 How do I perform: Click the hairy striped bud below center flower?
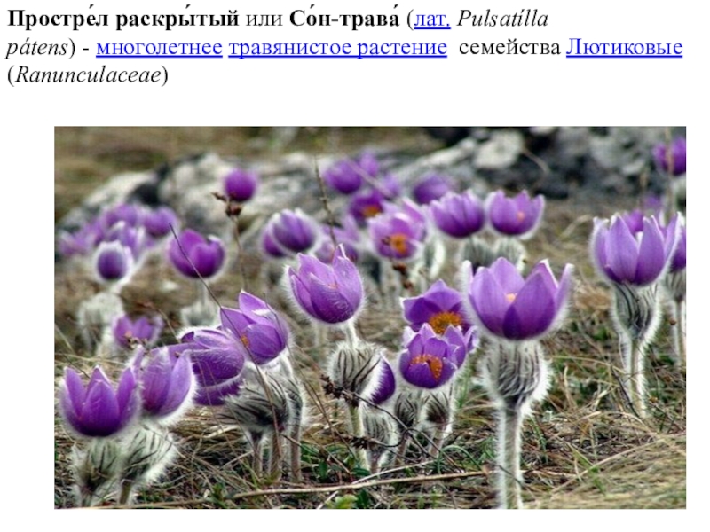click(353, 369)
